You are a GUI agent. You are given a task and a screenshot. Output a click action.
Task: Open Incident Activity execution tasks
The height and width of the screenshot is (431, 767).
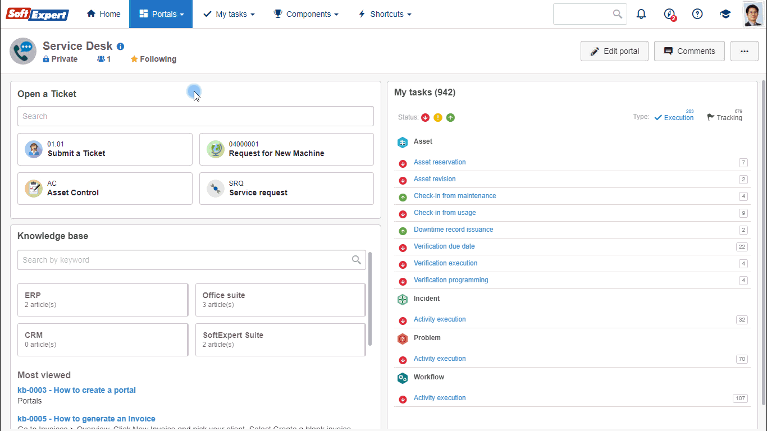coord(440,319)
